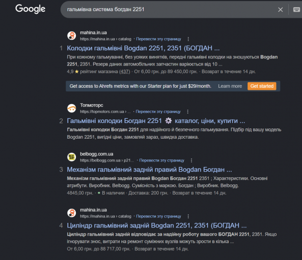
Task: Click Get started Ahrefs button
Action: [x=262, y=86]
